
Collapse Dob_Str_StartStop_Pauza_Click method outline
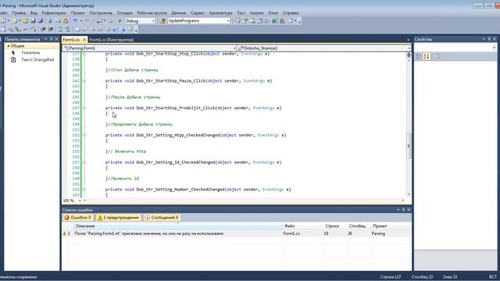pyautogui.click(x=84, y=81)
